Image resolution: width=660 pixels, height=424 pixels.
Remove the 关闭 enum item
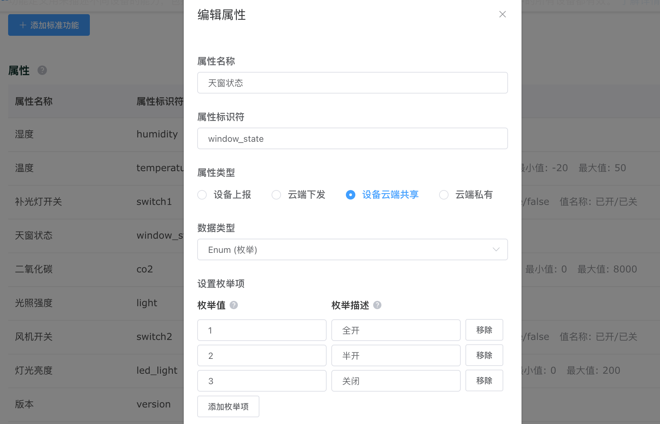point(484,380)
